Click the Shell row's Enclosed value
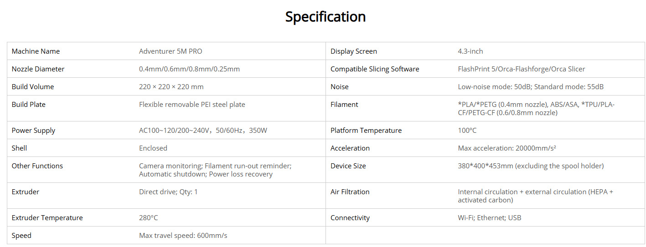 tap(153, 148)
